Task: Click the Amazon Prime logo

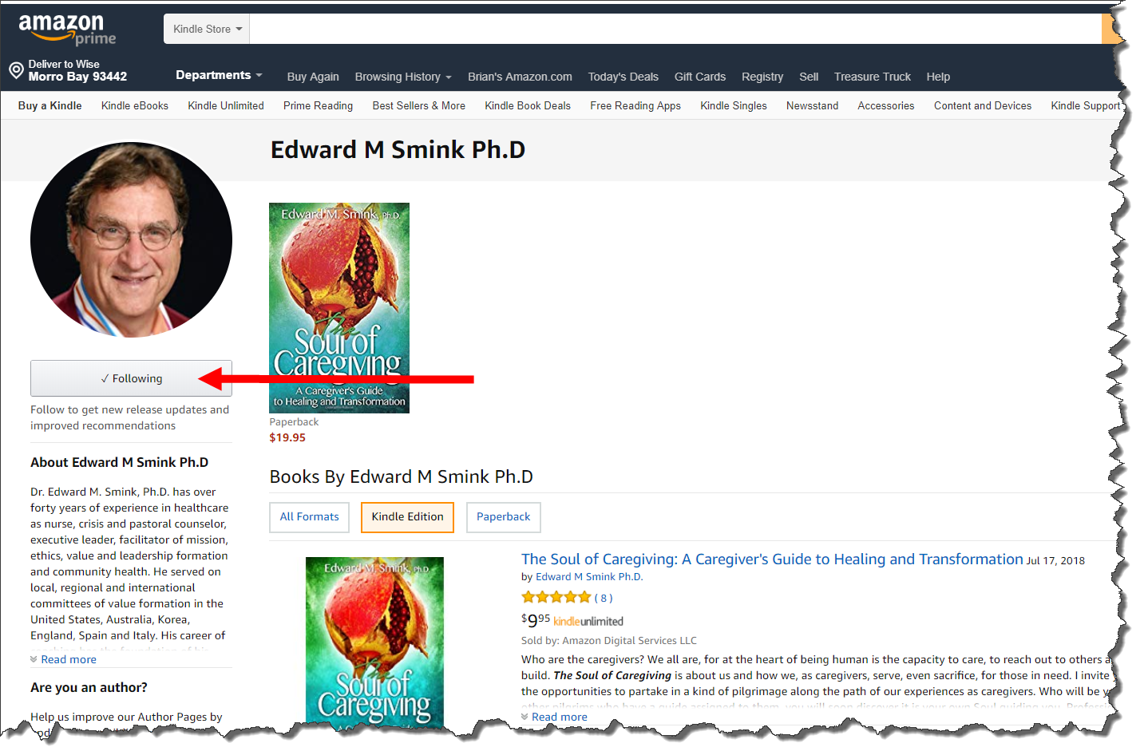Action: pyautogui.click(x=67, y=30)
